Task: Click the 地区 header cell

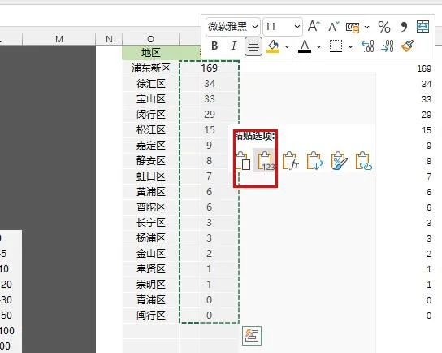Action: click(151, 53)
